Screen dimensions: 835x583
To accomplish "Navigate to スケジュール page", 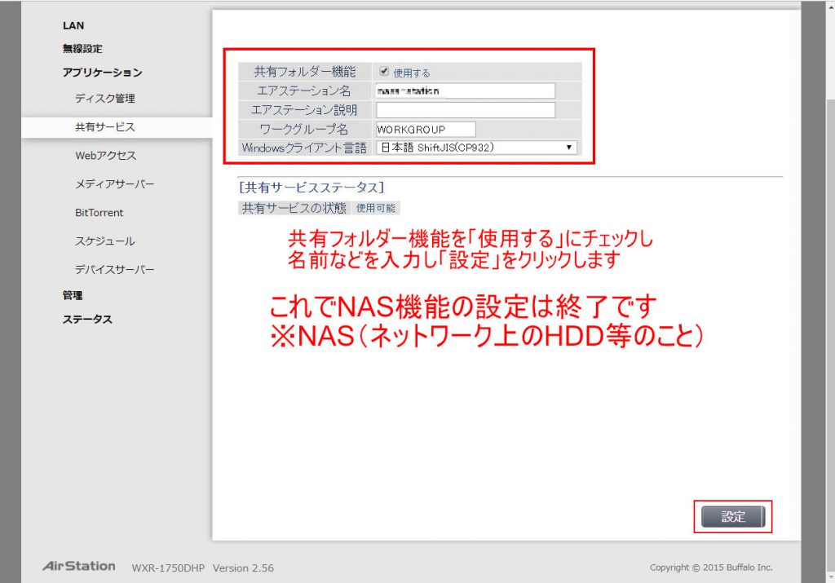I will 104,241.
